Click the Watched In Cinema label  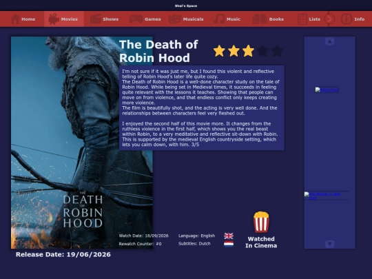(x=261, y=242)
